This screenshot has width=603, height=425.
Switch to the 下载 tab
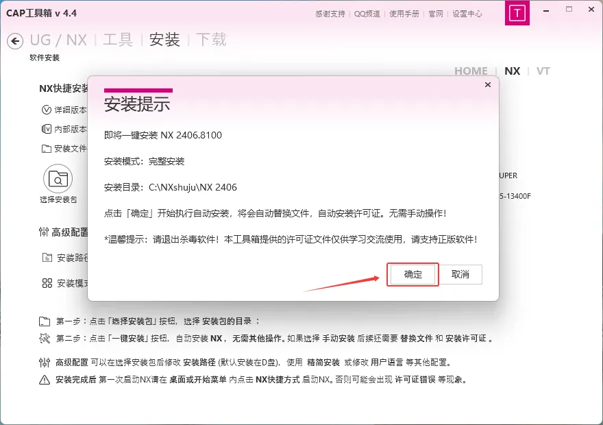[x=211, y=40]
